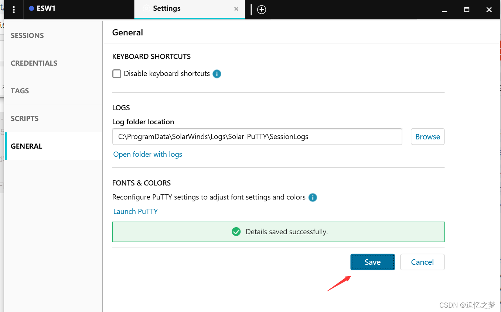Select the GENERAL section
501x312 pixels.
point(54,146)
